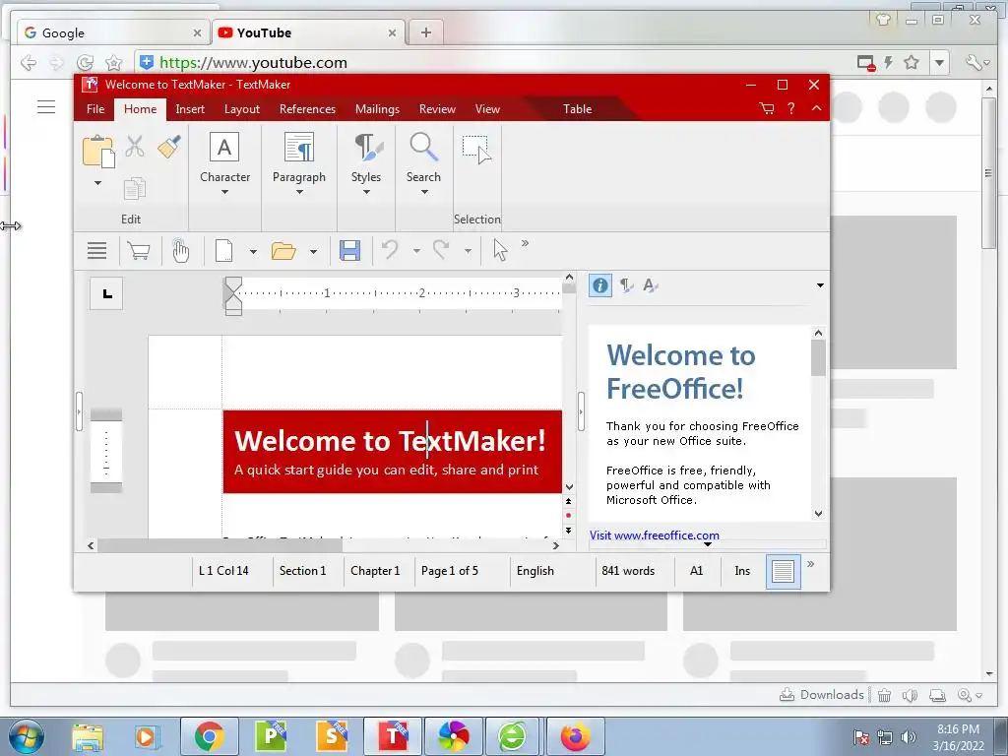Click the tab stop type selector box
Screen dimensions: 1008x756
coord(106,293)
